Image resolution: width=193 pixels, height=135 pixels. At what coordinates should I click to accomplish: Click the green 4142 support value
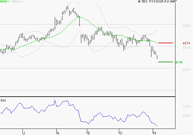coord(179,62)
